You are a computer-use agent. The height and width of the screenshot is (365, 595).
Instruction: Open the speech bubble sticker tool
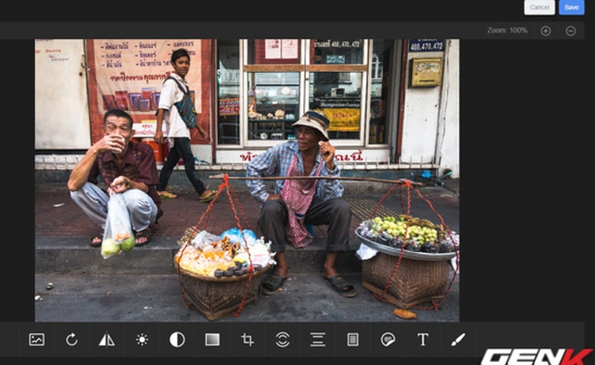388,340
